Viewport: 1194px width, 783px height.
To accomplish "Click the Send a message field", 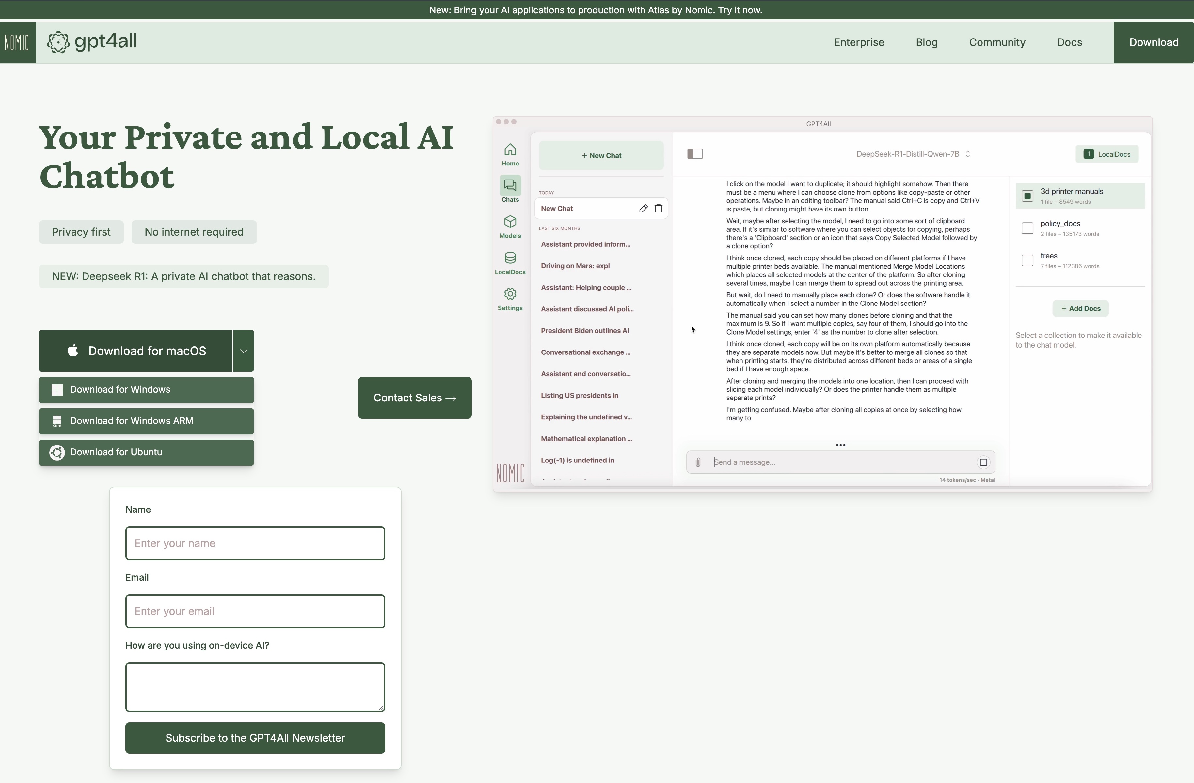I will 840,462.
